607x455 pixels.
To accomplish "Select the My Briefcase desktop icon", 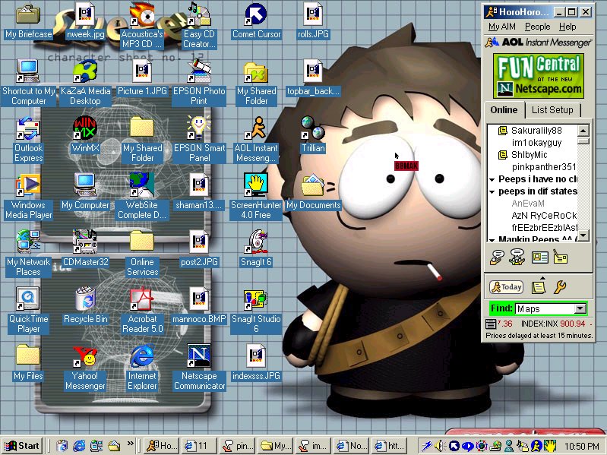I will (x=28, y=21).
